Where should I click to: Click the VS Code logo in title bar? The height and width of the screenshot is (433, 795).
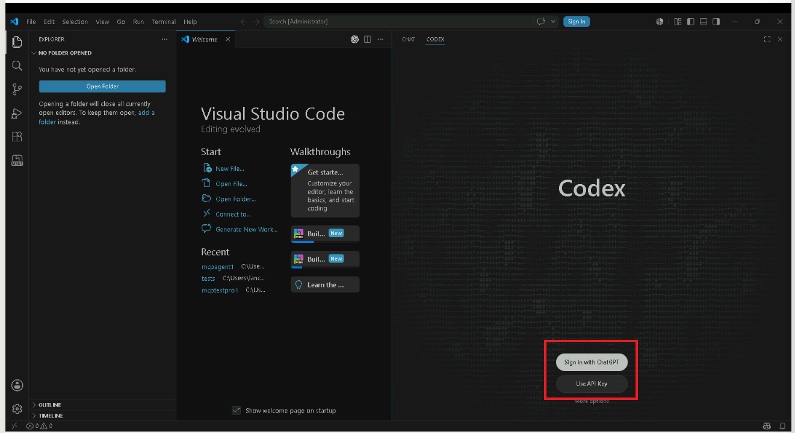[x=14, y=22]
